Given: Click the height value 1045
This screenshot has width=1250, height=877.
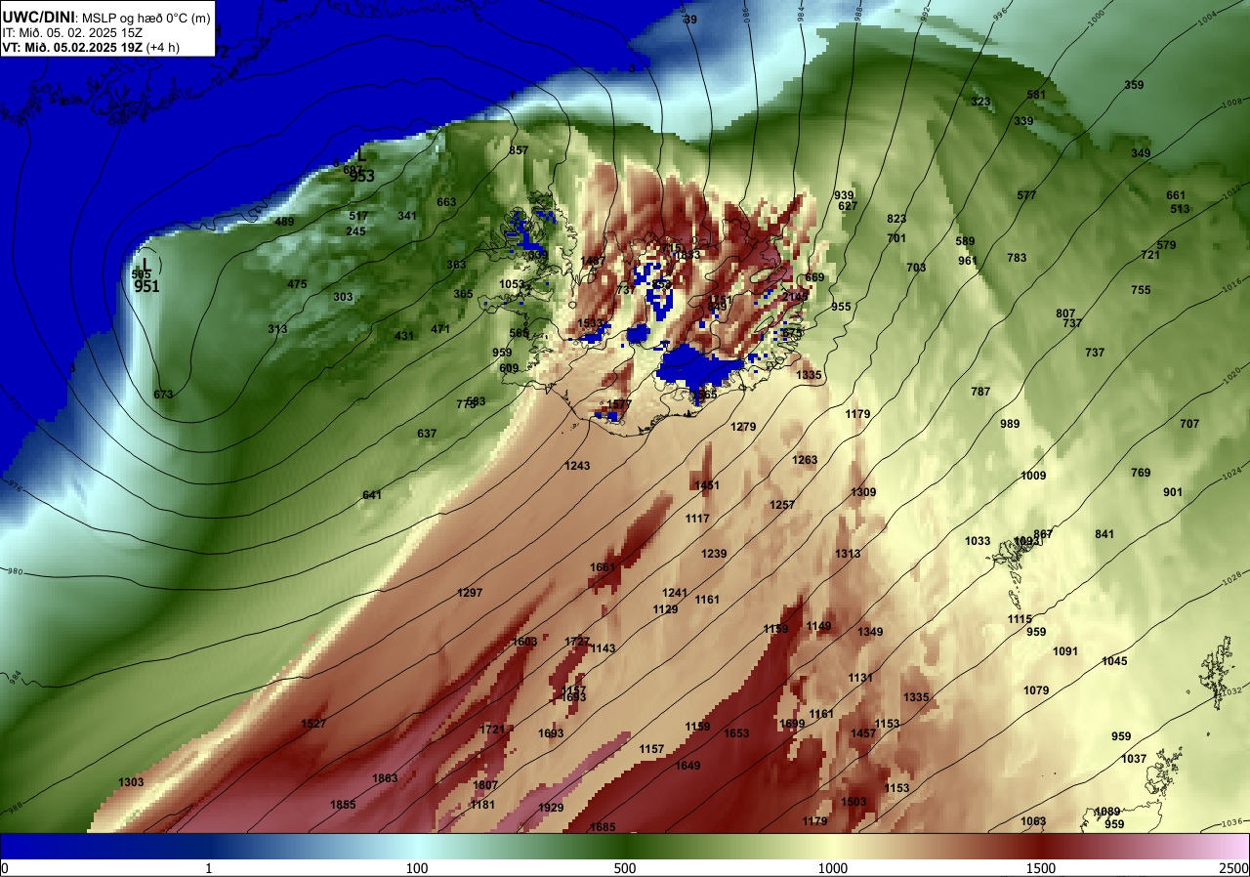Looking at the screenshot, I should coord(1114,661).
